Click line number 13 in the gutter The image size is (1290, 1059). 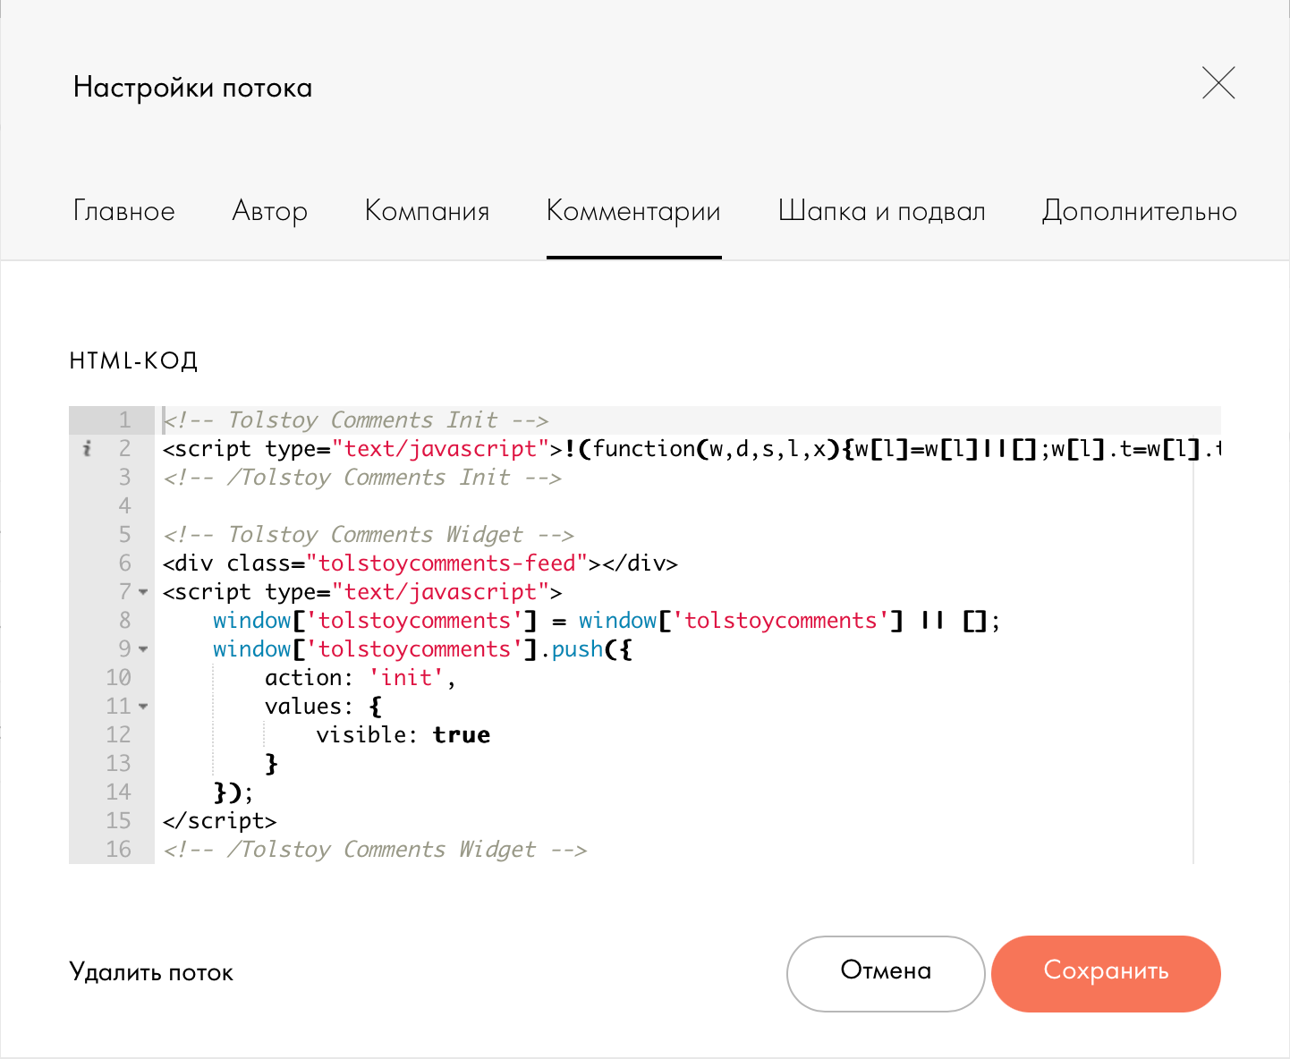(118, 764)
